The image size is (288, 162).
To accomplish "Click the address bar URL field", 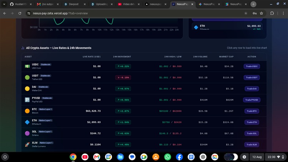I will (136, 13).
